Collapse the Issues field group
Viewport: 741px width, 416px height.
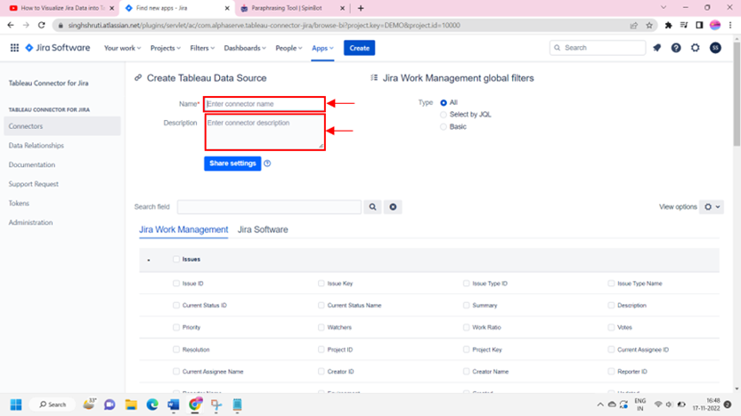149,260
